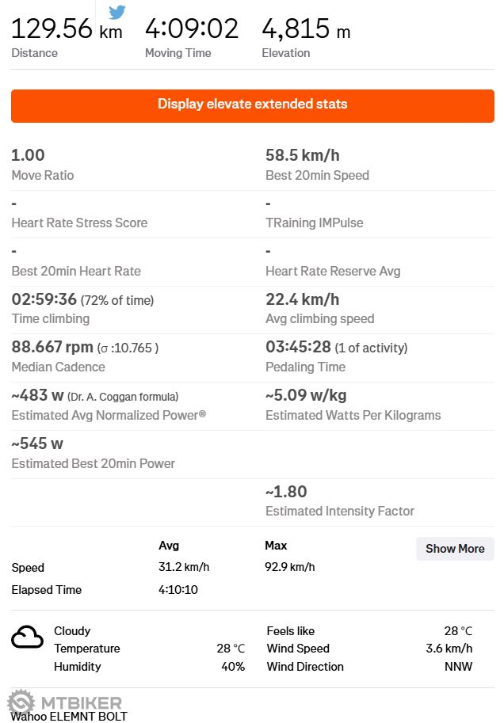Click the cloudy weather icon
Viewport: 504px width, 723px height.
click(x=27, y=637)
